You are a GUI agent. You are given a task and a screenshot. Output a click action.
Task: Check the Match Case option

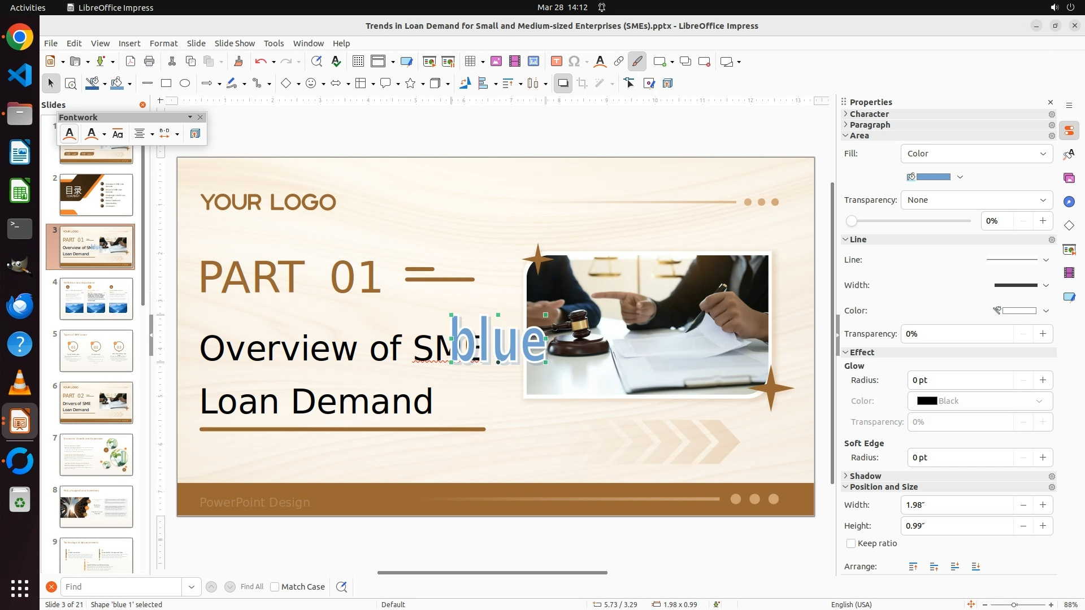tap(275, 587)
